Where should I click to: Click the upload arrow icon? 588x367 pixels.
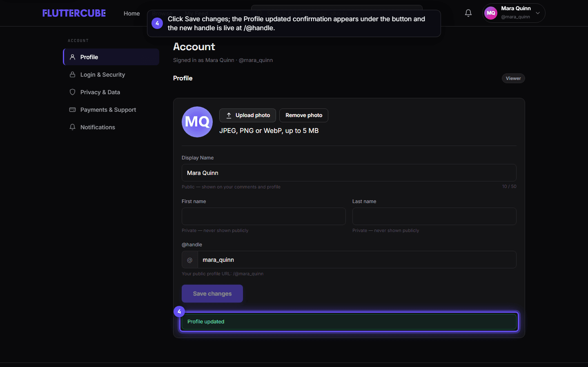pos(229,115)
